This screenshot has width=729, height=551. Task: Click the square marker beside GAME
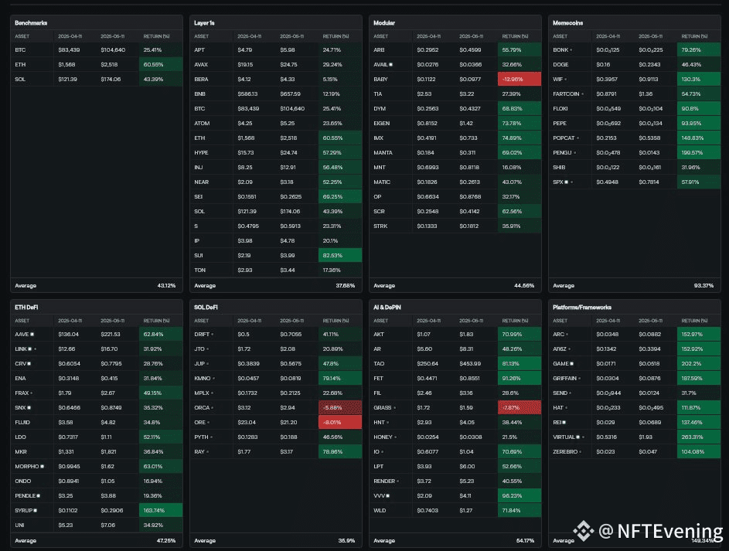coord(572,364)
